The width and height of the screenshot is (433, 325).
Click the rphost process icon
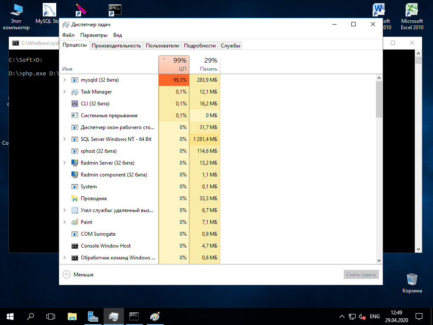74,151
